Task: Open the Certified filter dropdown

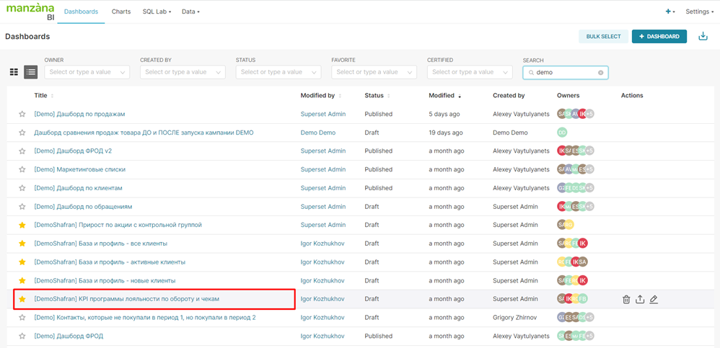Action: pos(469,72)
